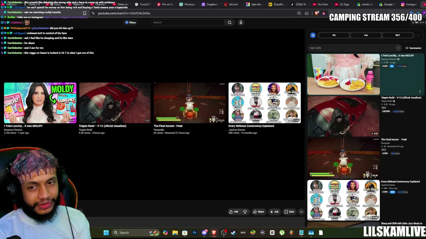This screenshot has height=239, width=426.
Task: Open the vidIQ 55.7 score pill
Action: (398, 35)
